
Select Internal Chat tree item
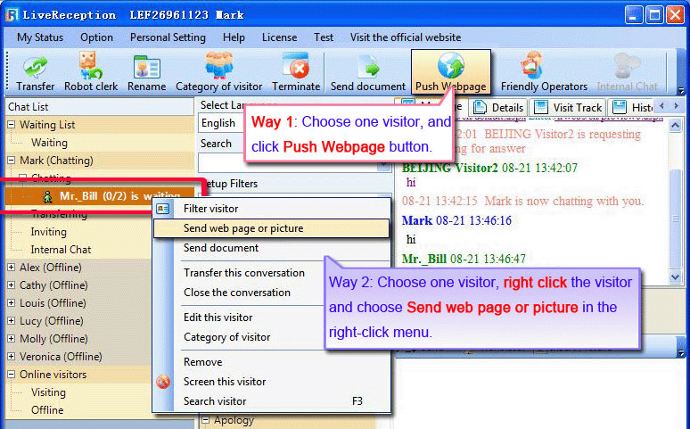61,250
